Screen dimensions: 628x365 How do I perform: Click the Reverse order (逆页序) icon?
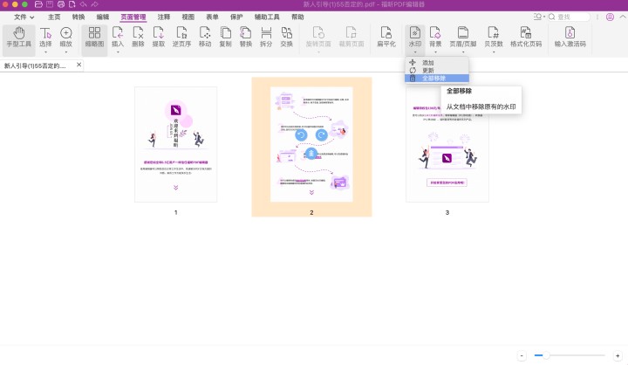[x=181, y=36]
